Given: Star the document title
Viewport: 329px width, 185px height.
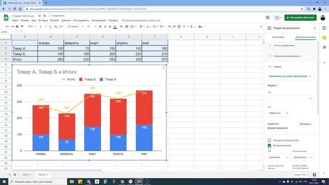Looking at the screenshot, I should 40,16.
